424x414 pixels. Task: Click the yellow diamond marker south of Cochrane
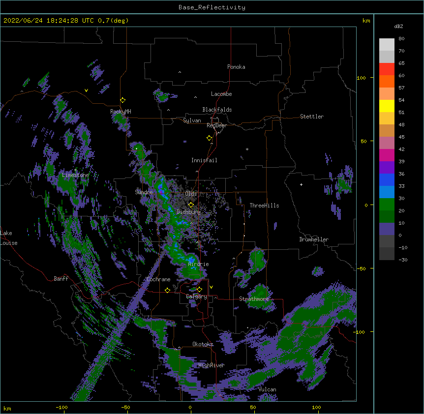coord(167,290)
